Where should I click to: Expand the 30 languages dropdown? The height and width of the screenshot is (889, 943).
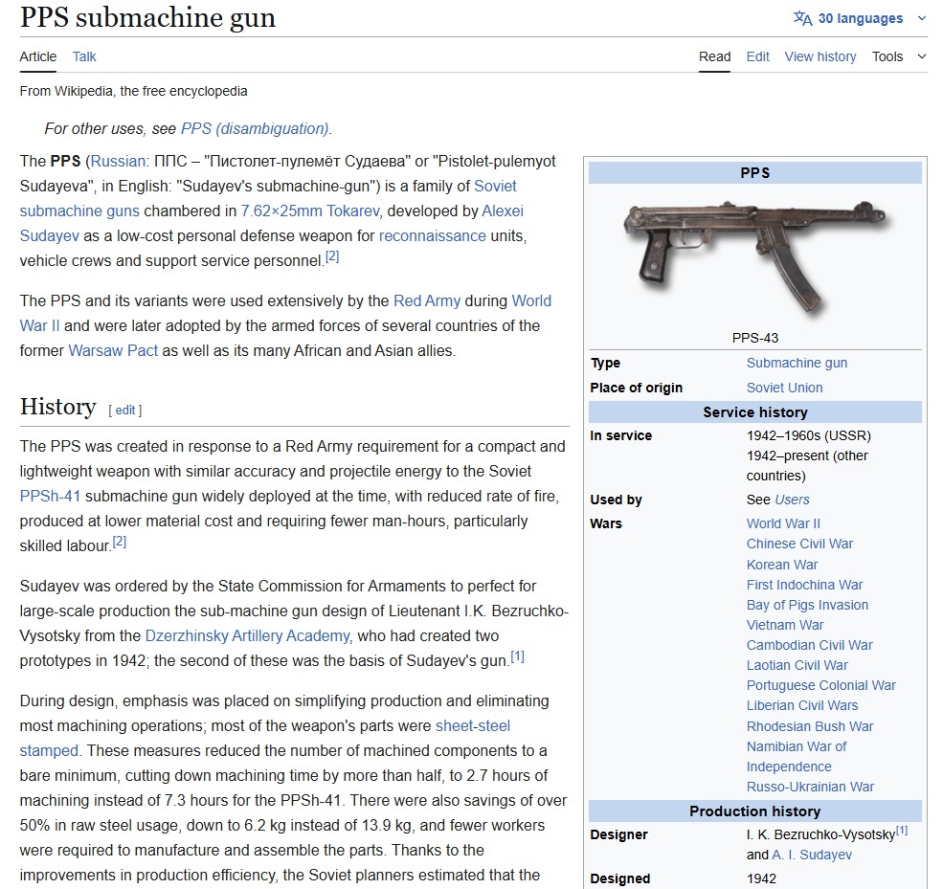click(860, 18)
